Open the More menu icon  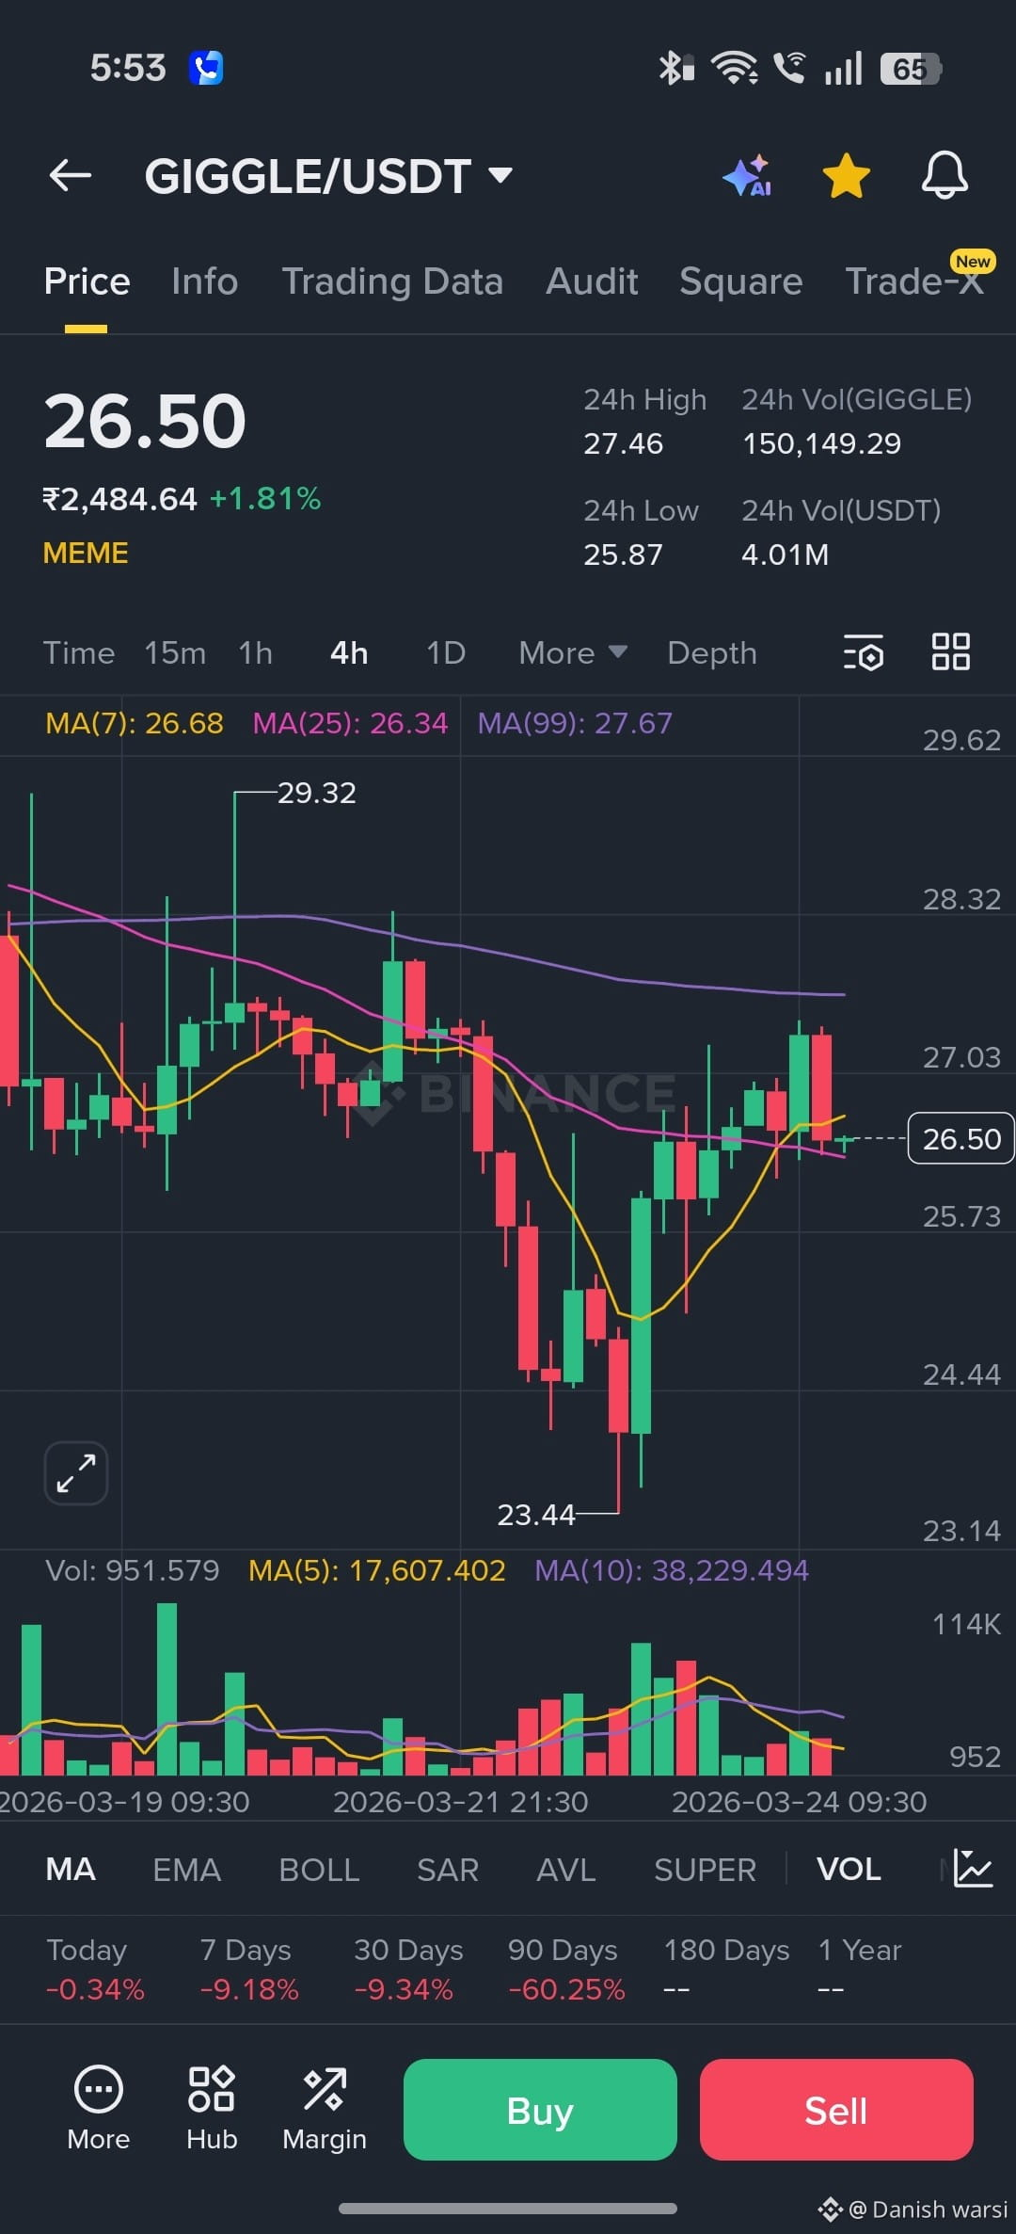click(x=99, y=2109)
